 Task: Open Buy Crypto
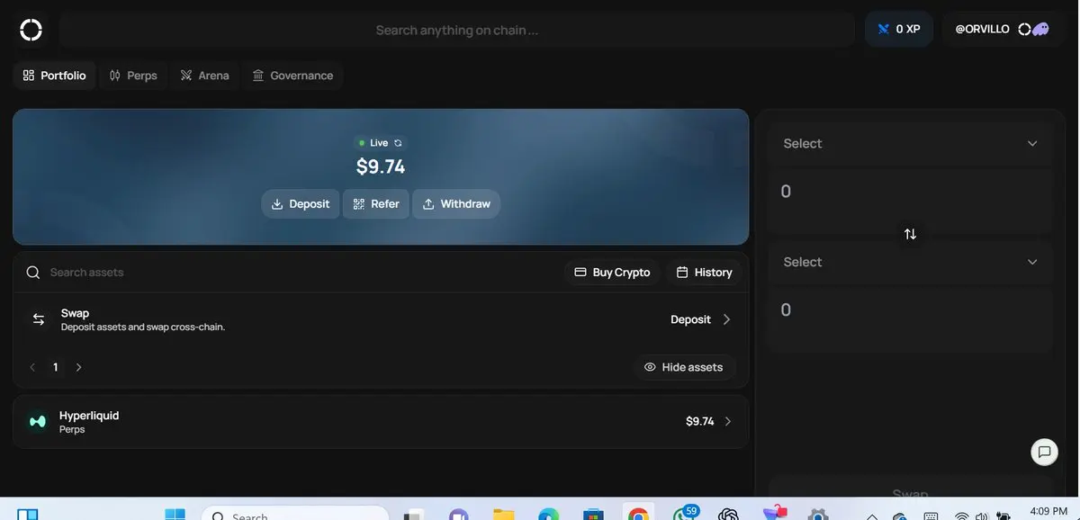(x=613, y=272)
